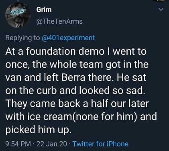Click the word 'van' in tweet
This screenshot has width=169, height=151.
[x=14, y=78]
